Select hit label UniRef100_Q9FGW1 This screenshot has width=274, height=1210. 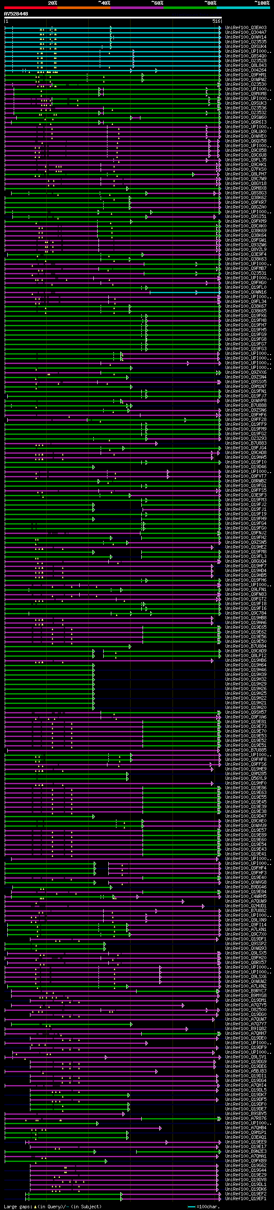[246, 240]
